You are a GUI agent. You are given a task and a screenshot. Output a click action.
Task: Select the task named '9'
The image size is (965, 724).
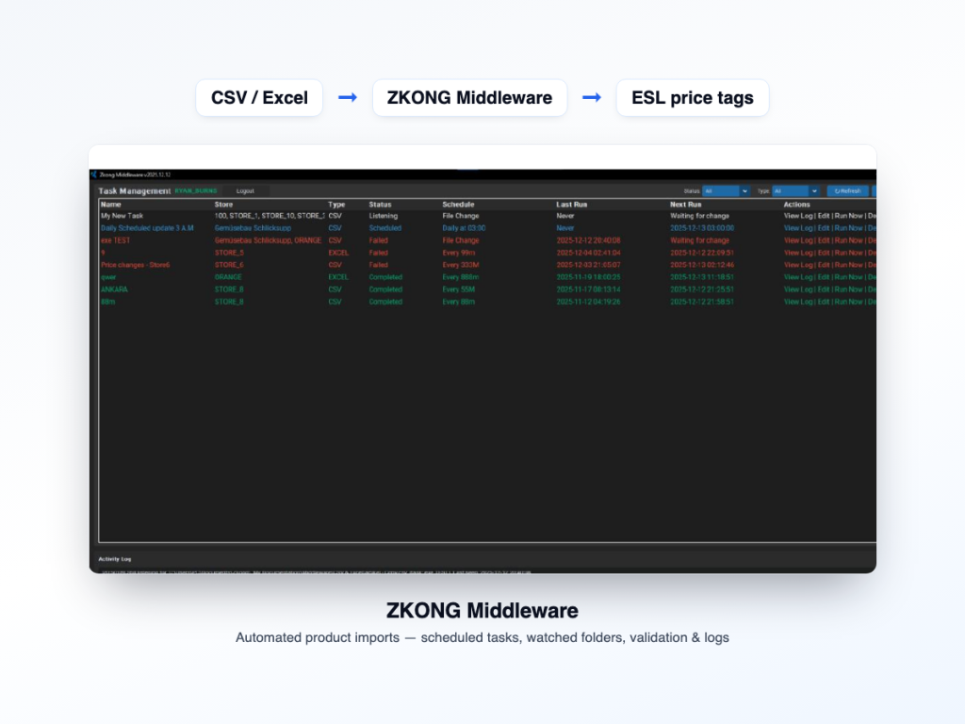pyautogui.click(x=103, y=253)
